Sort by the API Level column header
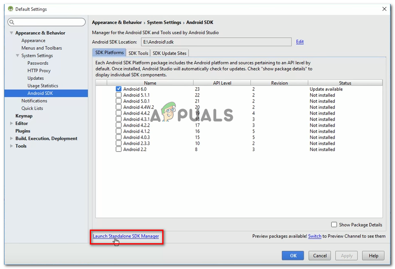This screenshot has height=269, width=395. click(x=222, y=83)
